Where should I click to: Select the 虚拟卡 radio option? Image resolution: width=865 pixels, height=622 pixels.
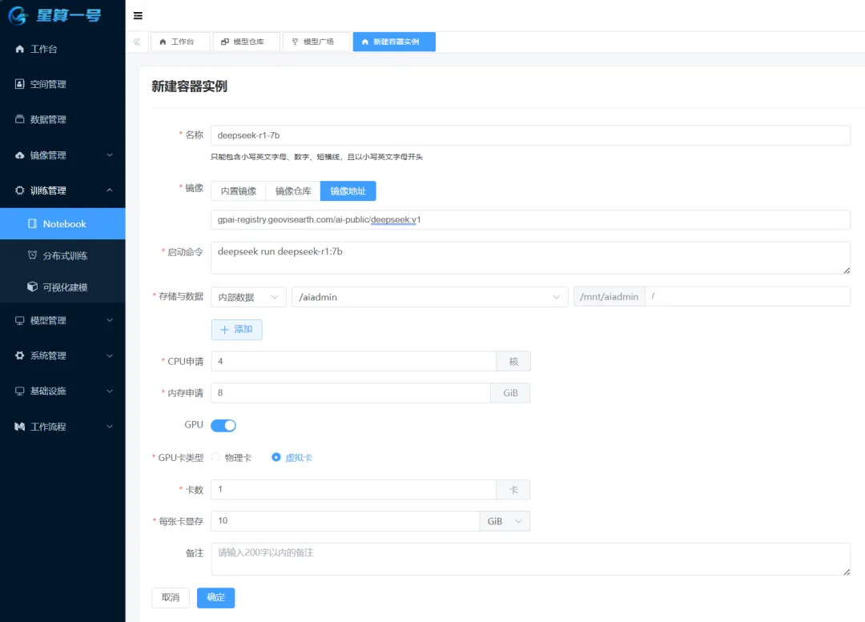(276, 457)
